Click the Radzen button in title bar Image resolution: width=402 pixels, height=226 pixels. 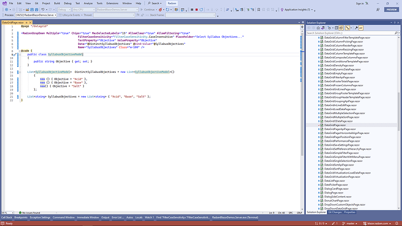pos(172,3)
